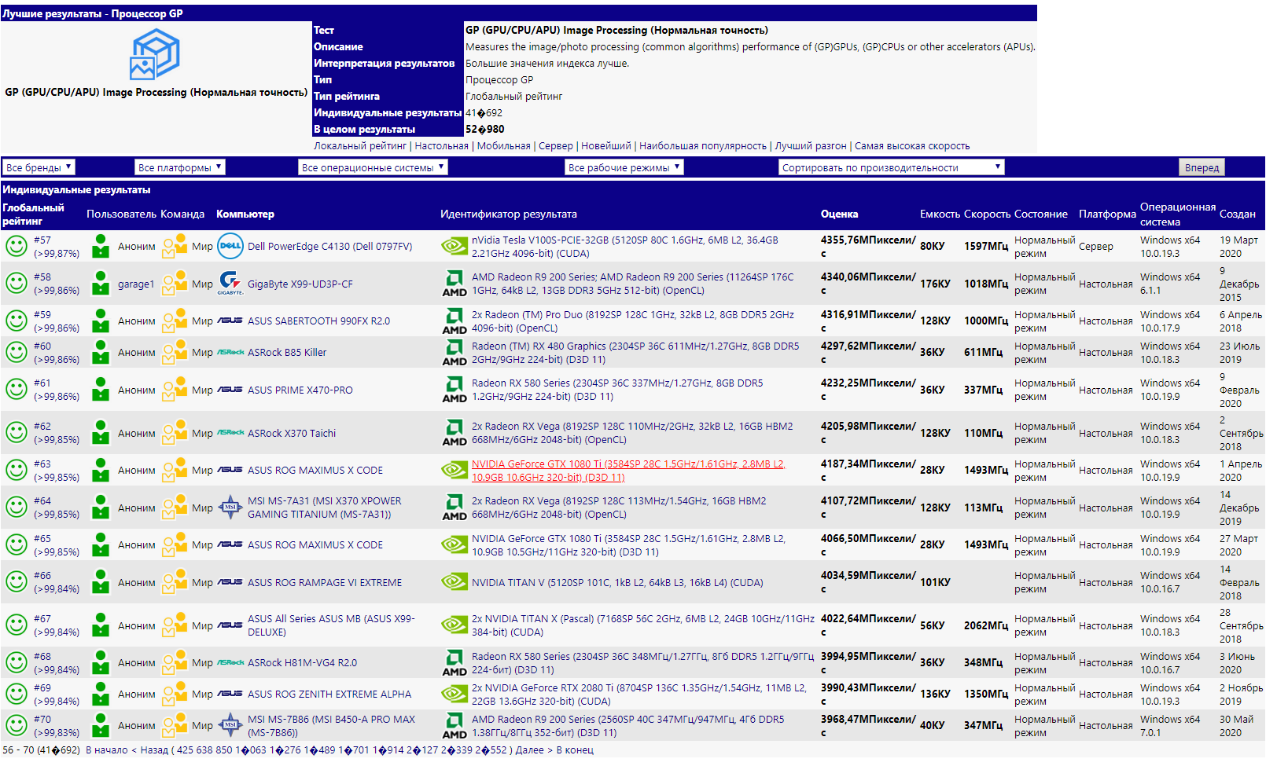Screen dimensions: 1266x766
Task: Go back a page with 'Назад'
Action: click(x=154, y=750)
